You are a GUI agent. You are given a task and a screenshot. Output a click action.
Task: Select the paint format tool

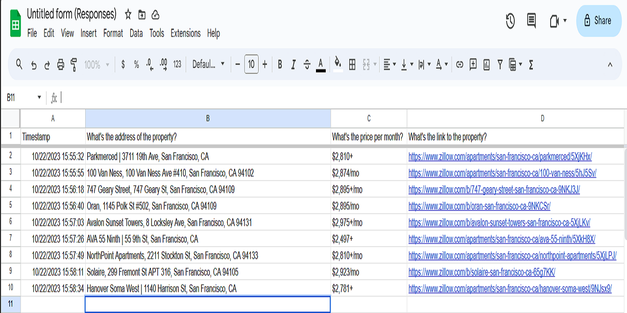[74, 64]
